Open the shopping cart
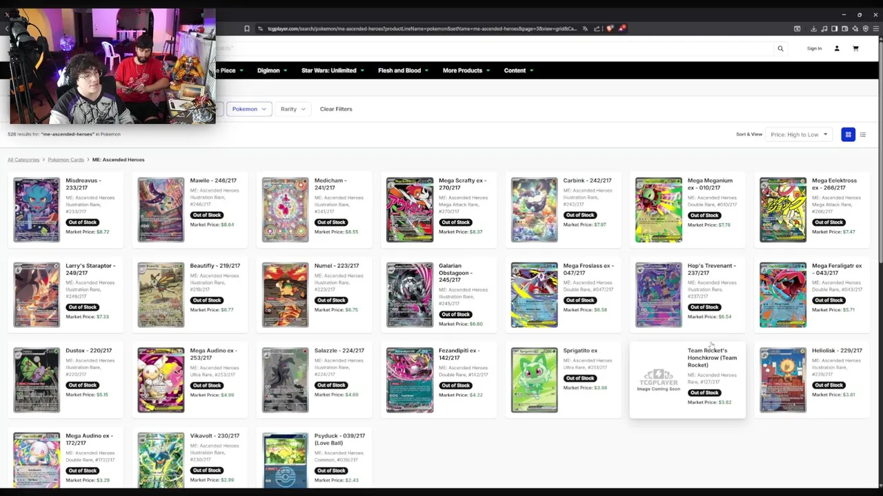The height and width of the screenshot is (496, 883). coord(855,48)
